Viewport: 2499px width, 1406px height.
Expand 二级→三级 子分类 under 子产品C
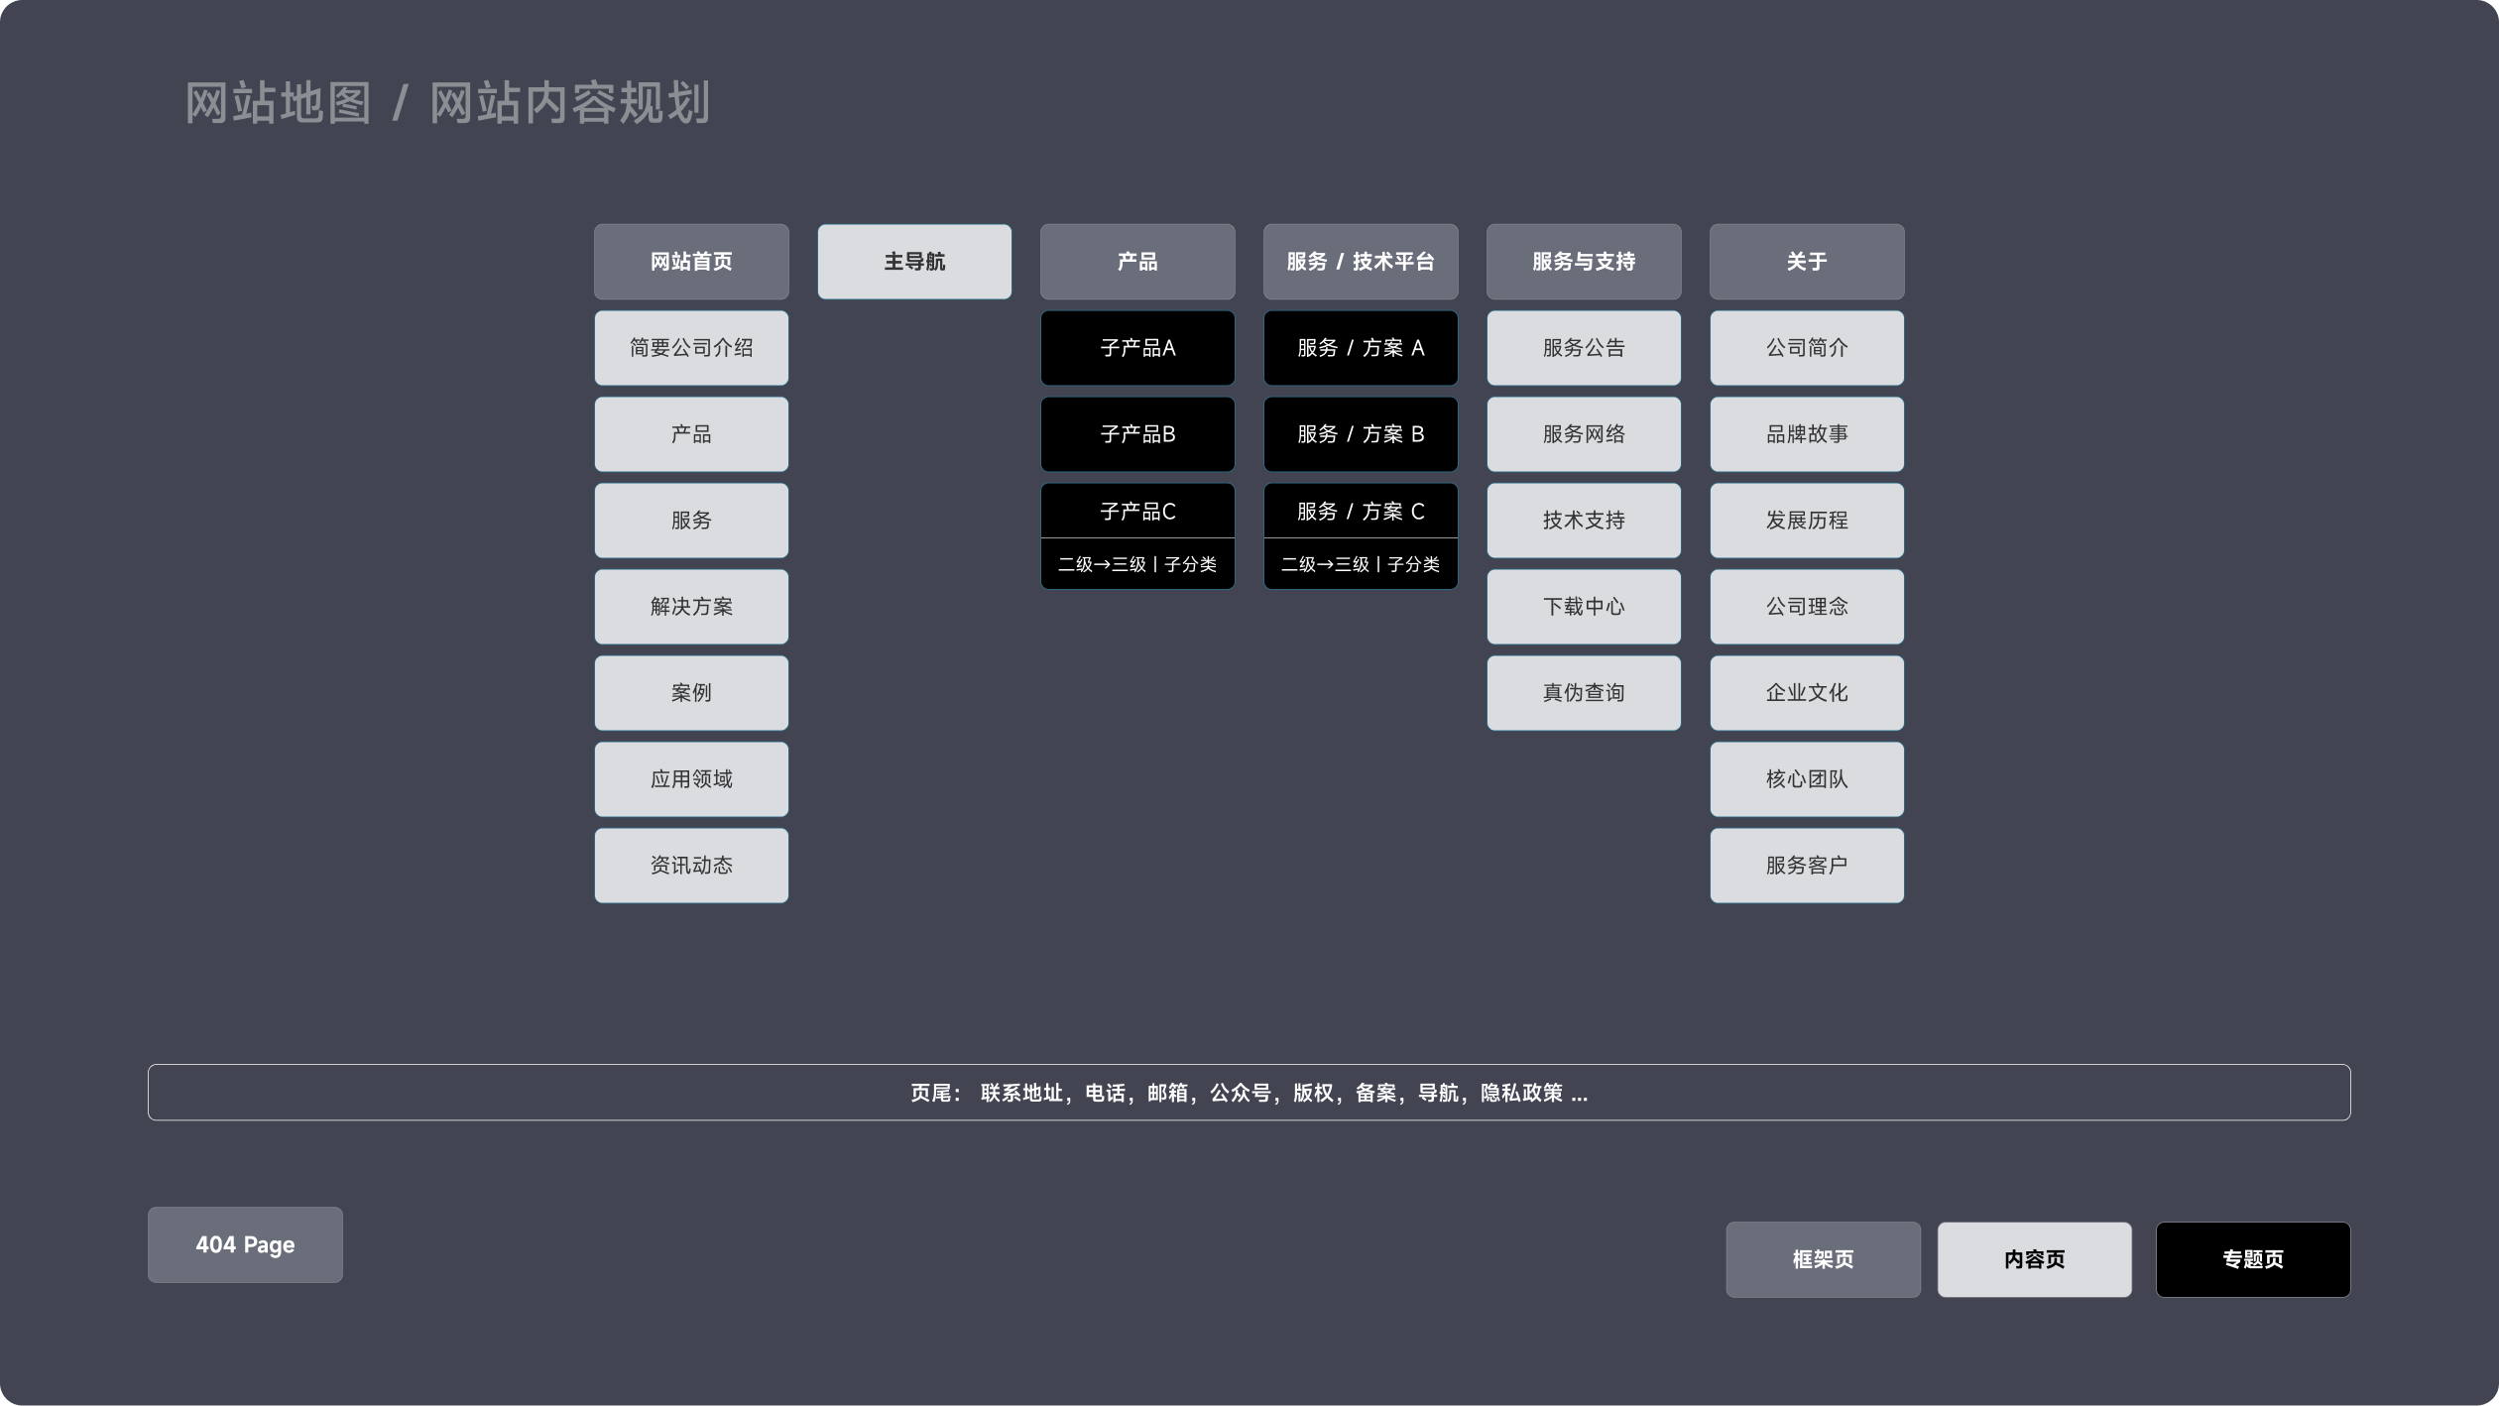point(1137,564)
